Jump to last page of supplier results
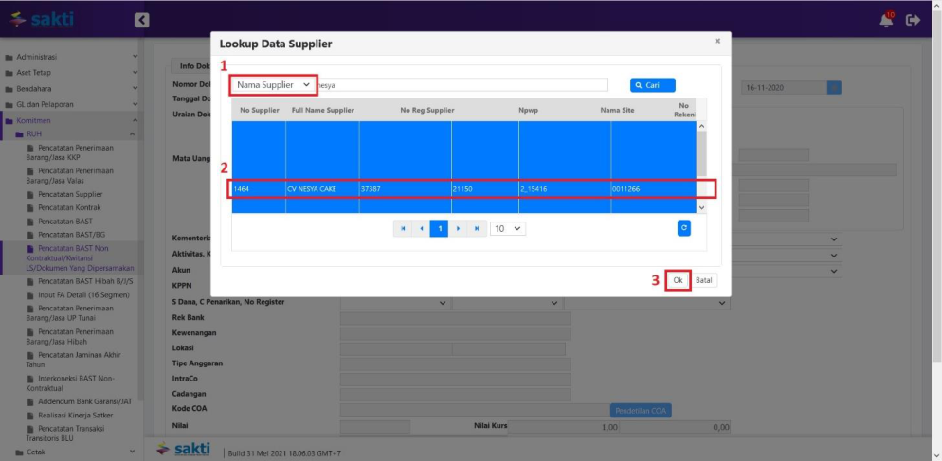Screen dimensions: 942x461 [x=476, y=228]
